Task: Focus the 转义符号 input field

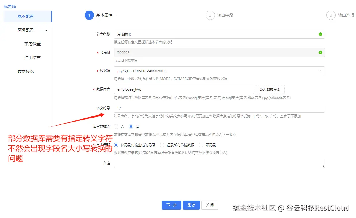Action: [x=219, y=108]
